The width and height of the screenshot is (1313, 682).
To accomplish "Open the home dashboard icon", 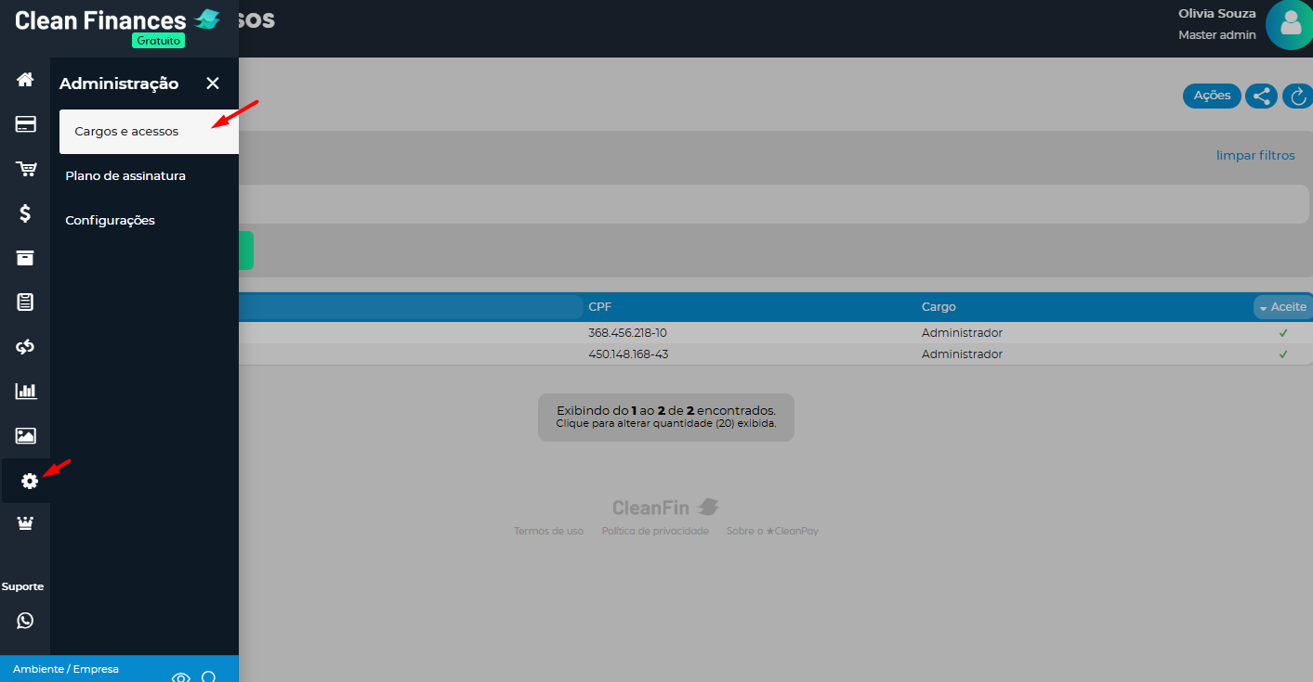I will click(25, 80).
